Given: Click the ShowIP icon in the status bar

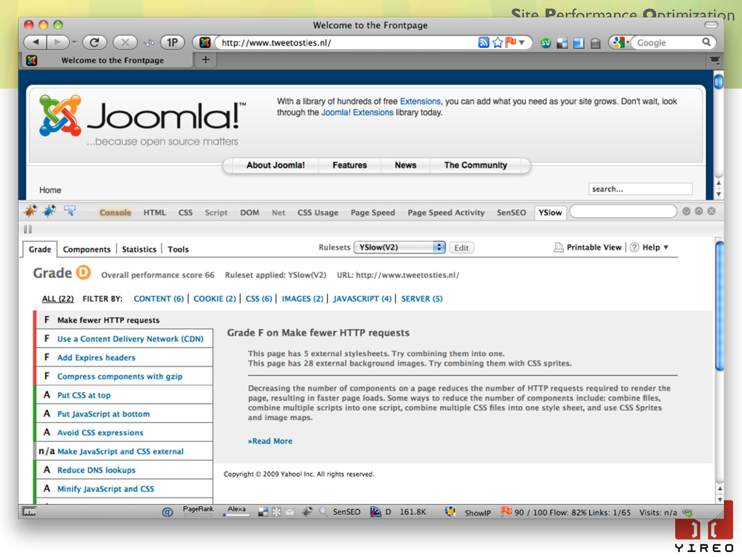Looking at the screenshot, I should coord(450,512).
